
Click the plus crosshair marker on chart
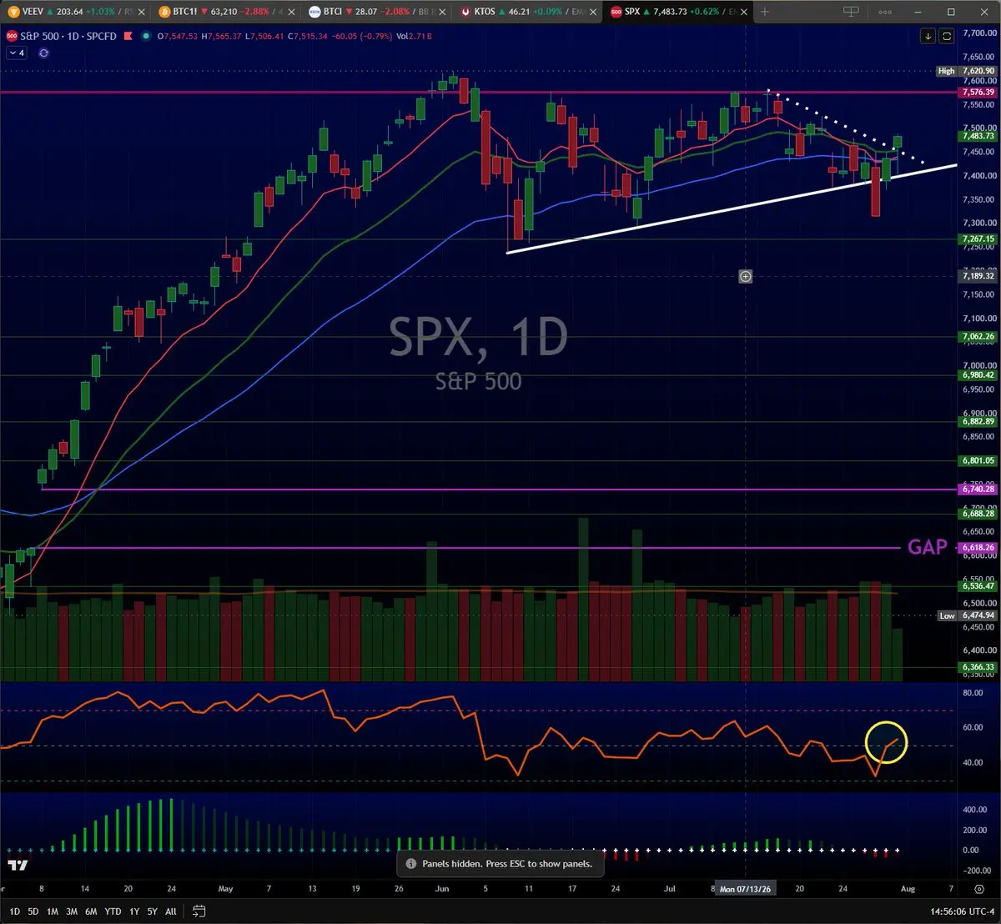click(x=746, y=276)
